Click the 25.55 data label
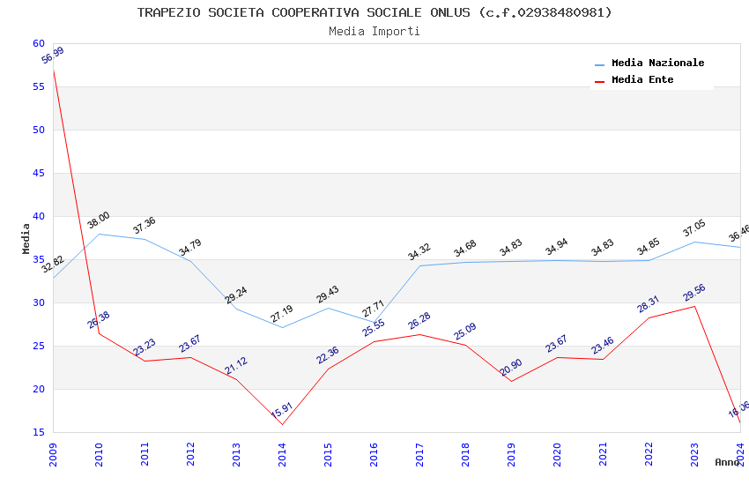 tap(373, 328)
